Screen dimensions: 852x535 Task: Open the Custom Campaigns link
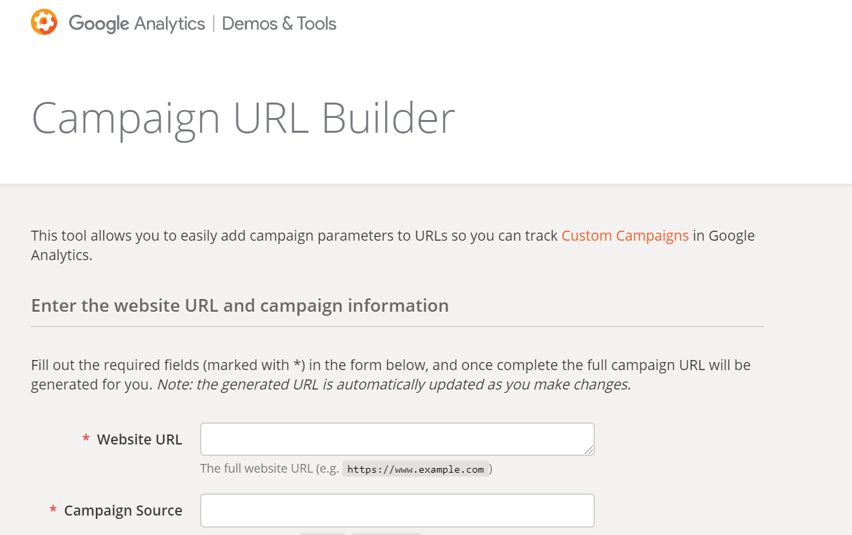[625, 235]
